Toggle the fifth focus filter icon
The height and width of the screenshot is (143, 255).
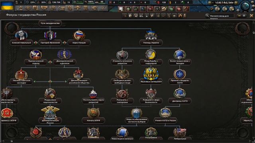coord(147,15)
